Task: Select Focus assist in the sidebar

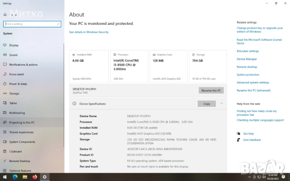Action: coord(16,74)
